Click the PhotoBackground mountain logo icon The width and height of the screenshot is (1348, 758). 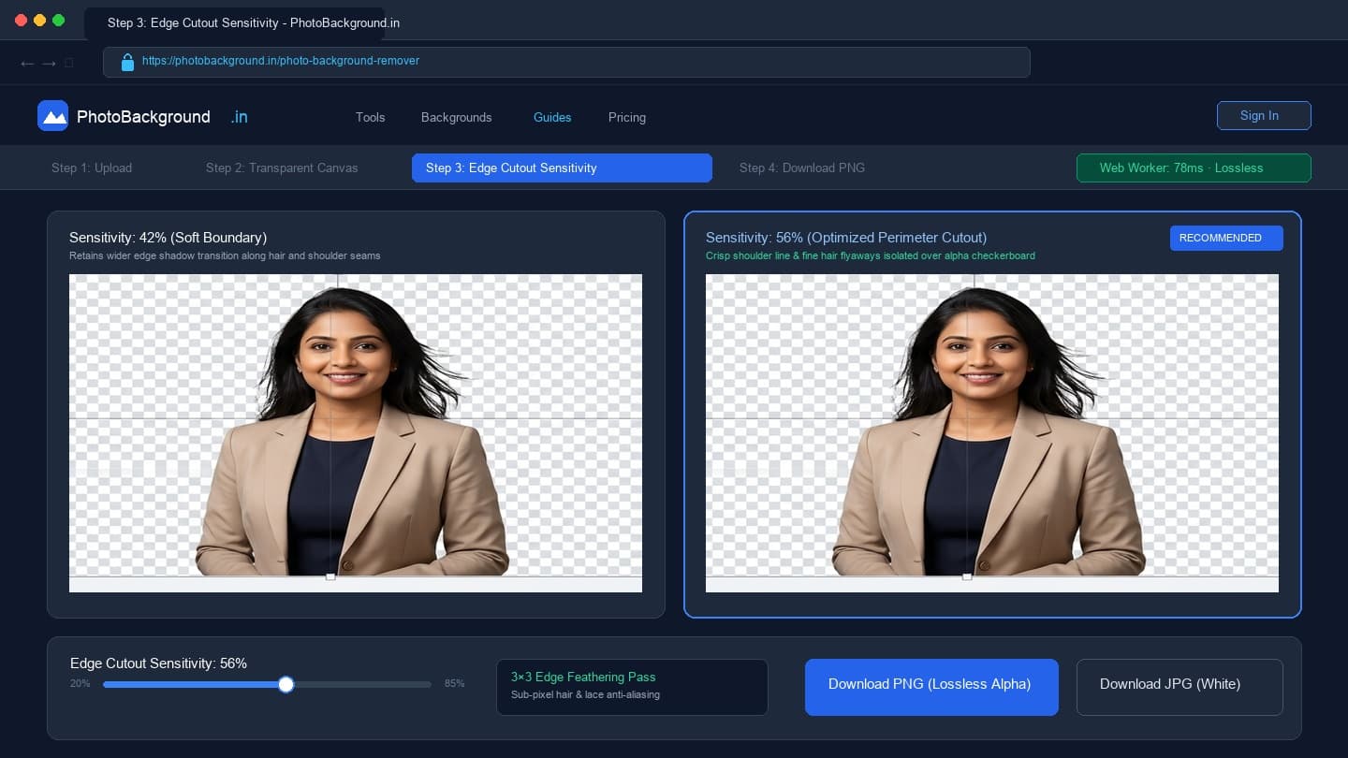tap(52, 116)
